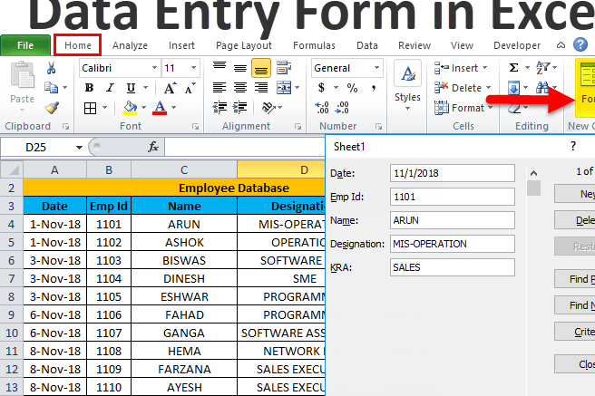Open the Insert cells dropdown arrow
Image resolution: width=595 pixels, height=396 pixels.
pyautogui.click(x=484, y=68)
